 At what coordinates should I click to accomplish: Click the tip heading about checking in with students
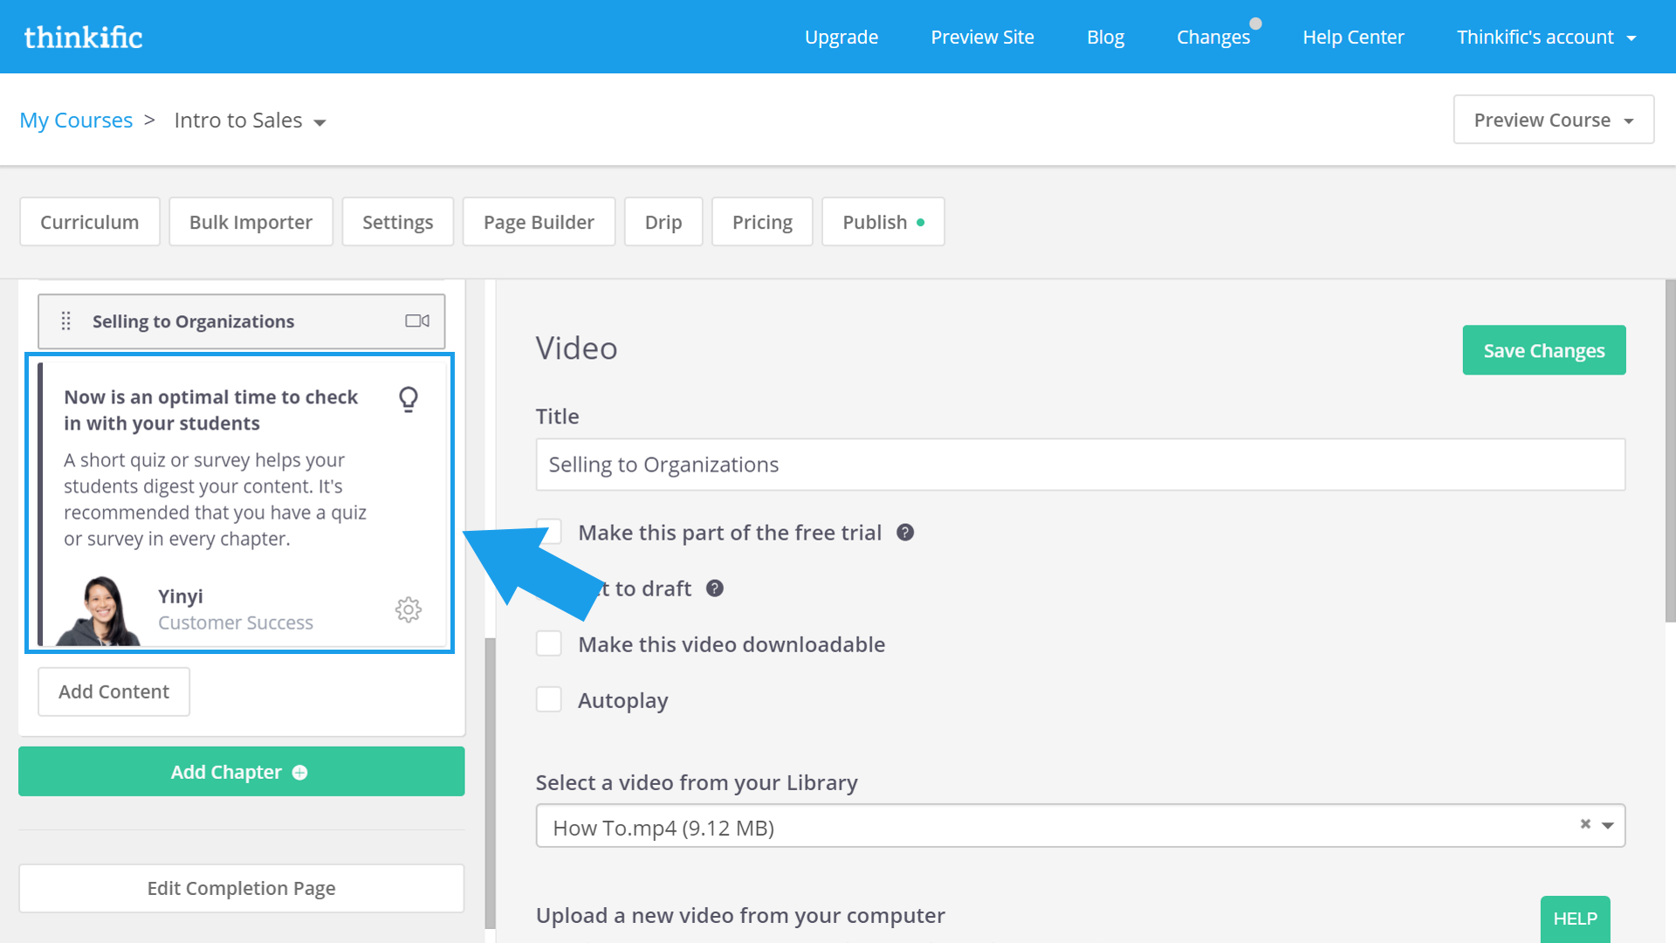pos(210,410)
